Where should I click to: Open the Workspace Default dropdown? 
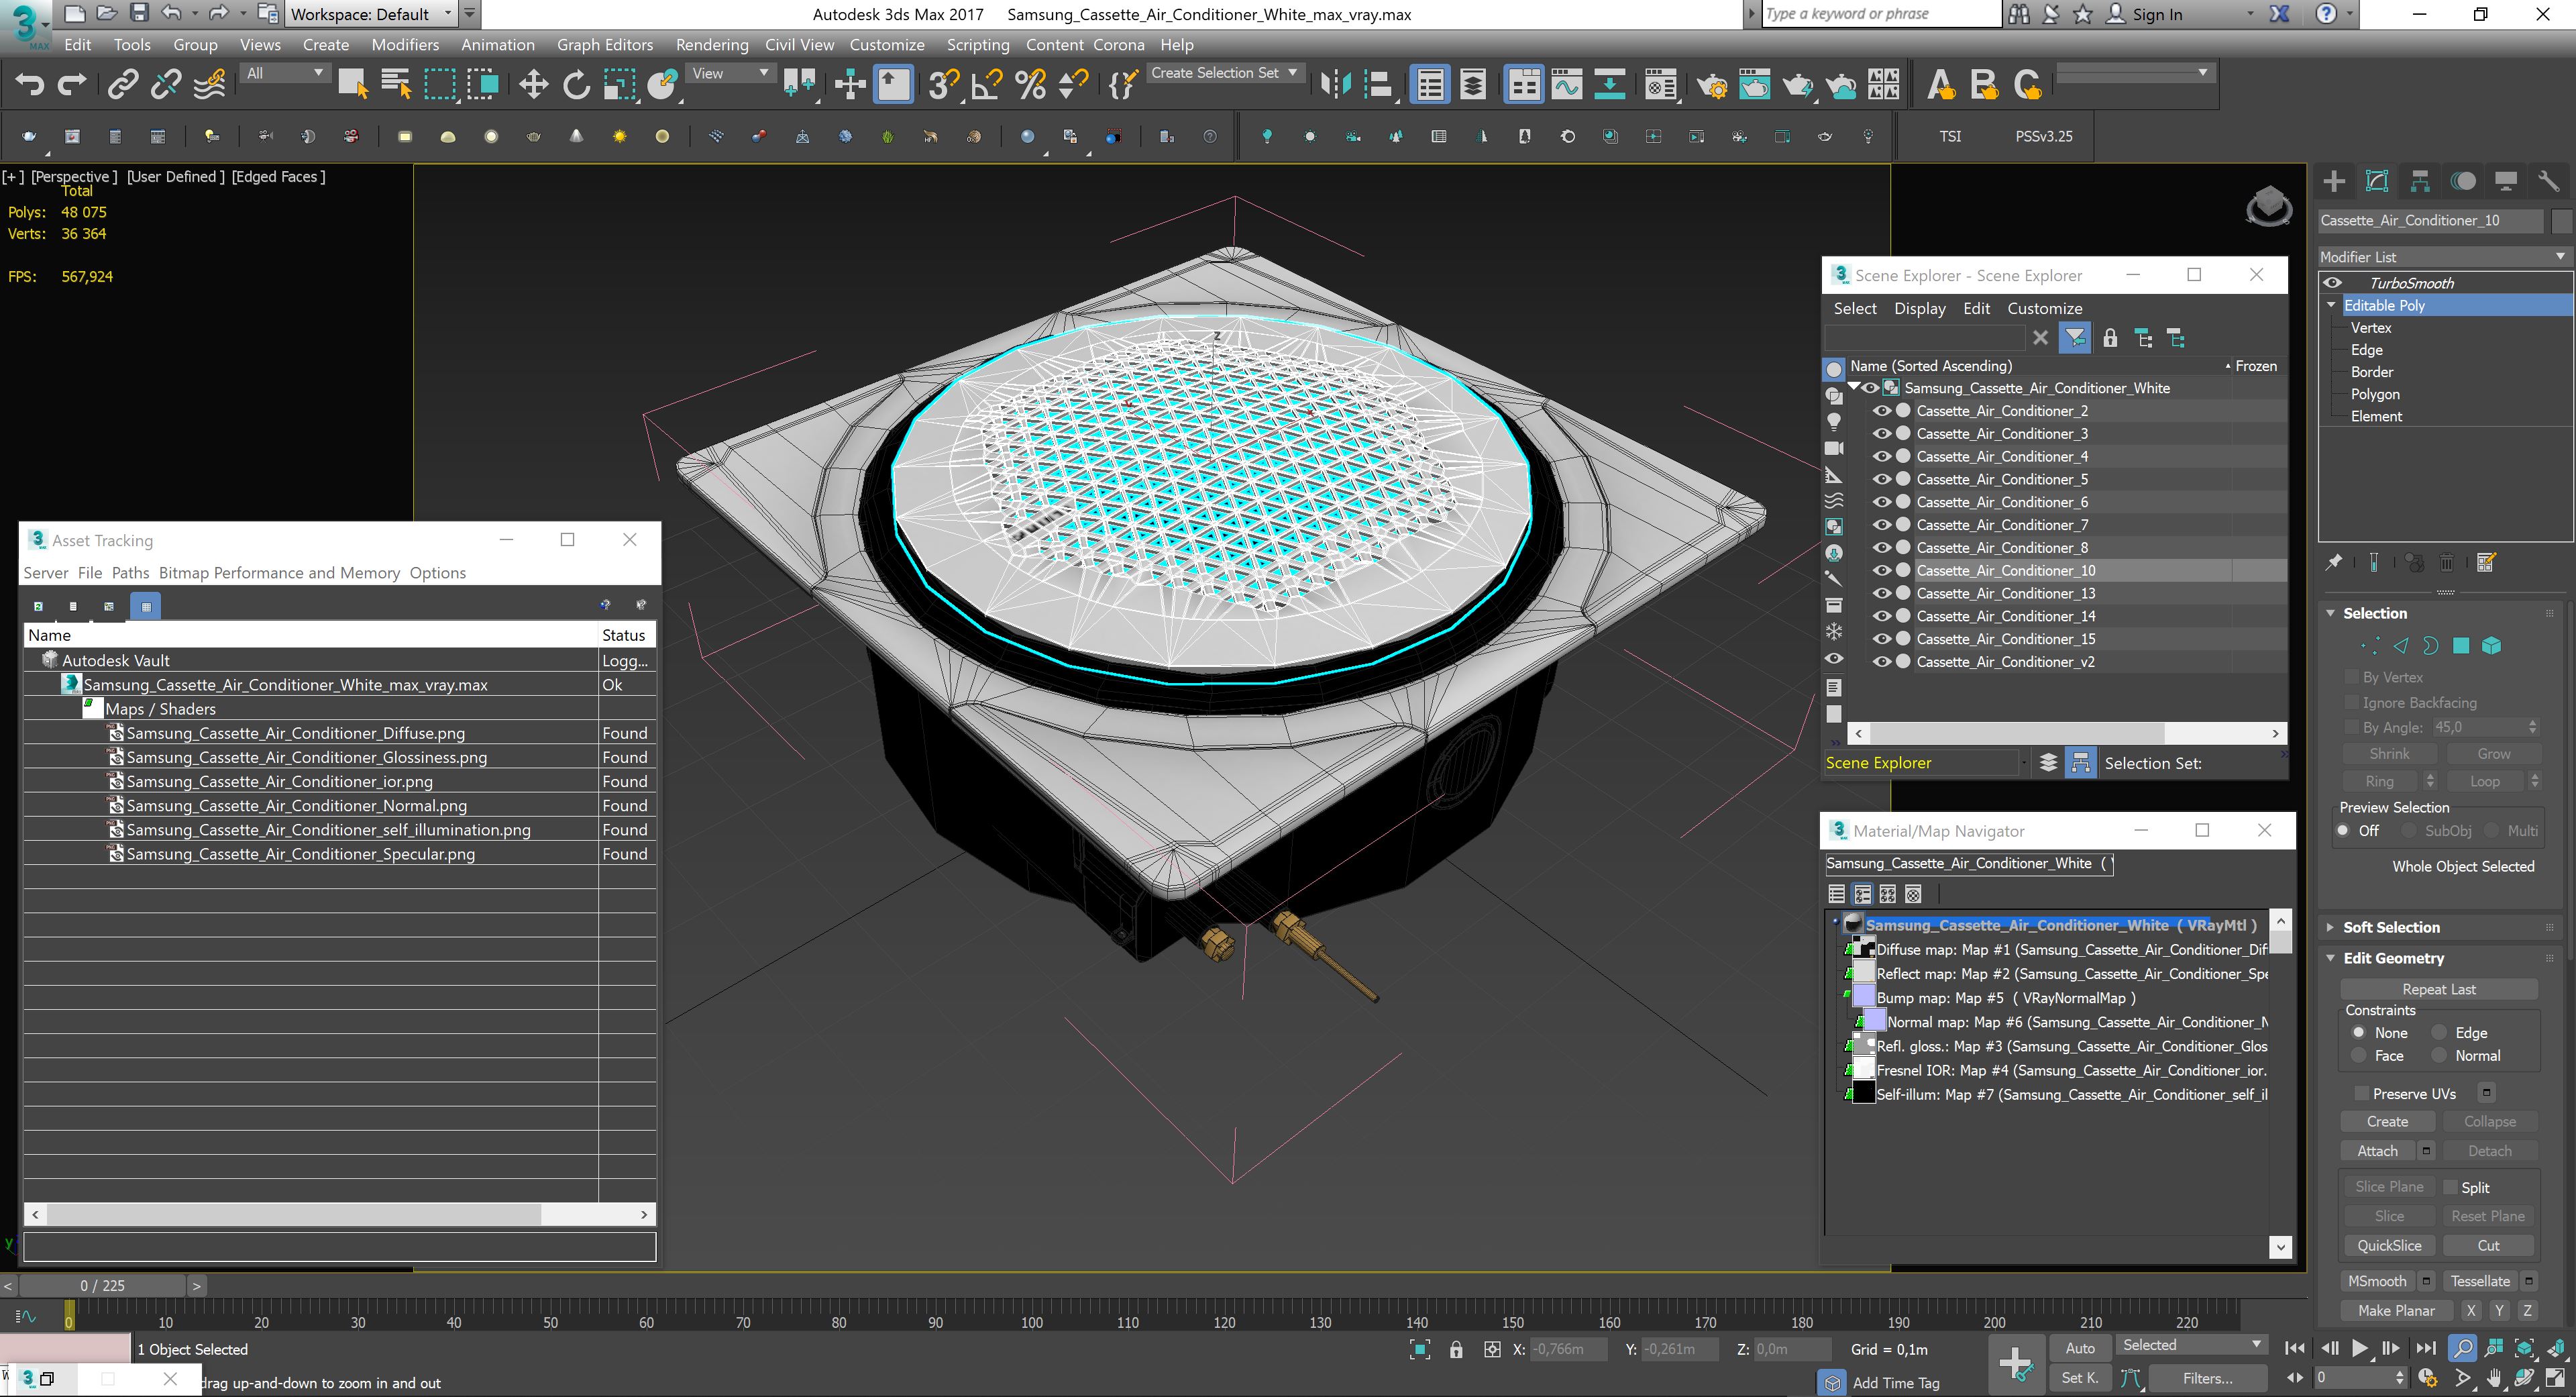tap(370, 14)
